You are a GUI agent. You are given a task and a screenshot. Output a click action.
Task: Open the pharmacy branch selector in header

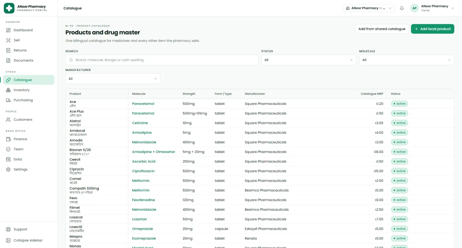point(369,8)
